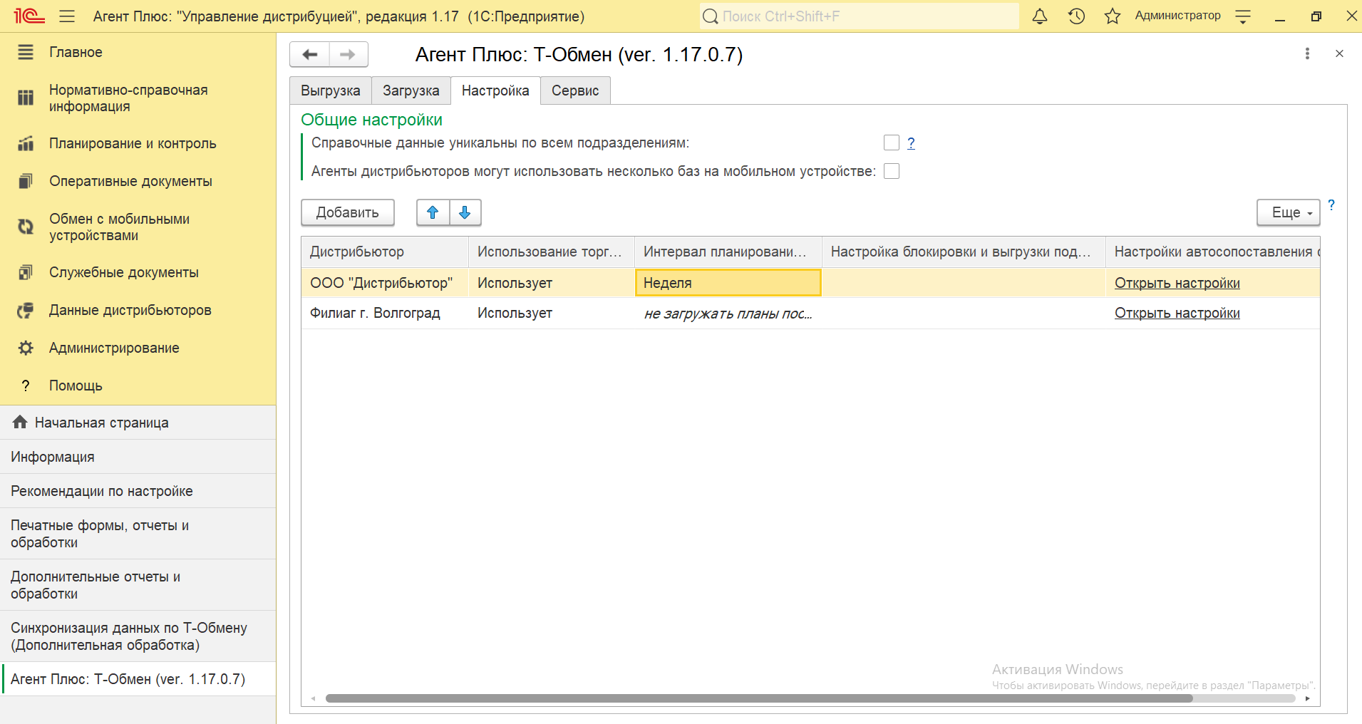Image resolution: width=1362 pixels, height=724 pixels.
Task: Click scrollbar left arrow in table
Action: click(x=314, y=698)
